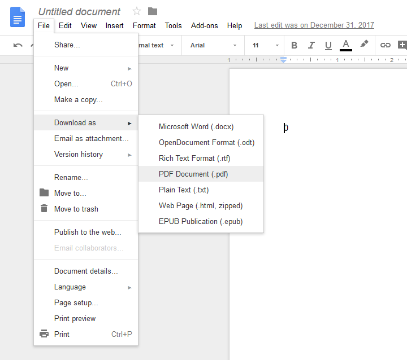The height and width of the screenshot is (360, 407).
Task: Expand the Language submenu
Action: 86,287
